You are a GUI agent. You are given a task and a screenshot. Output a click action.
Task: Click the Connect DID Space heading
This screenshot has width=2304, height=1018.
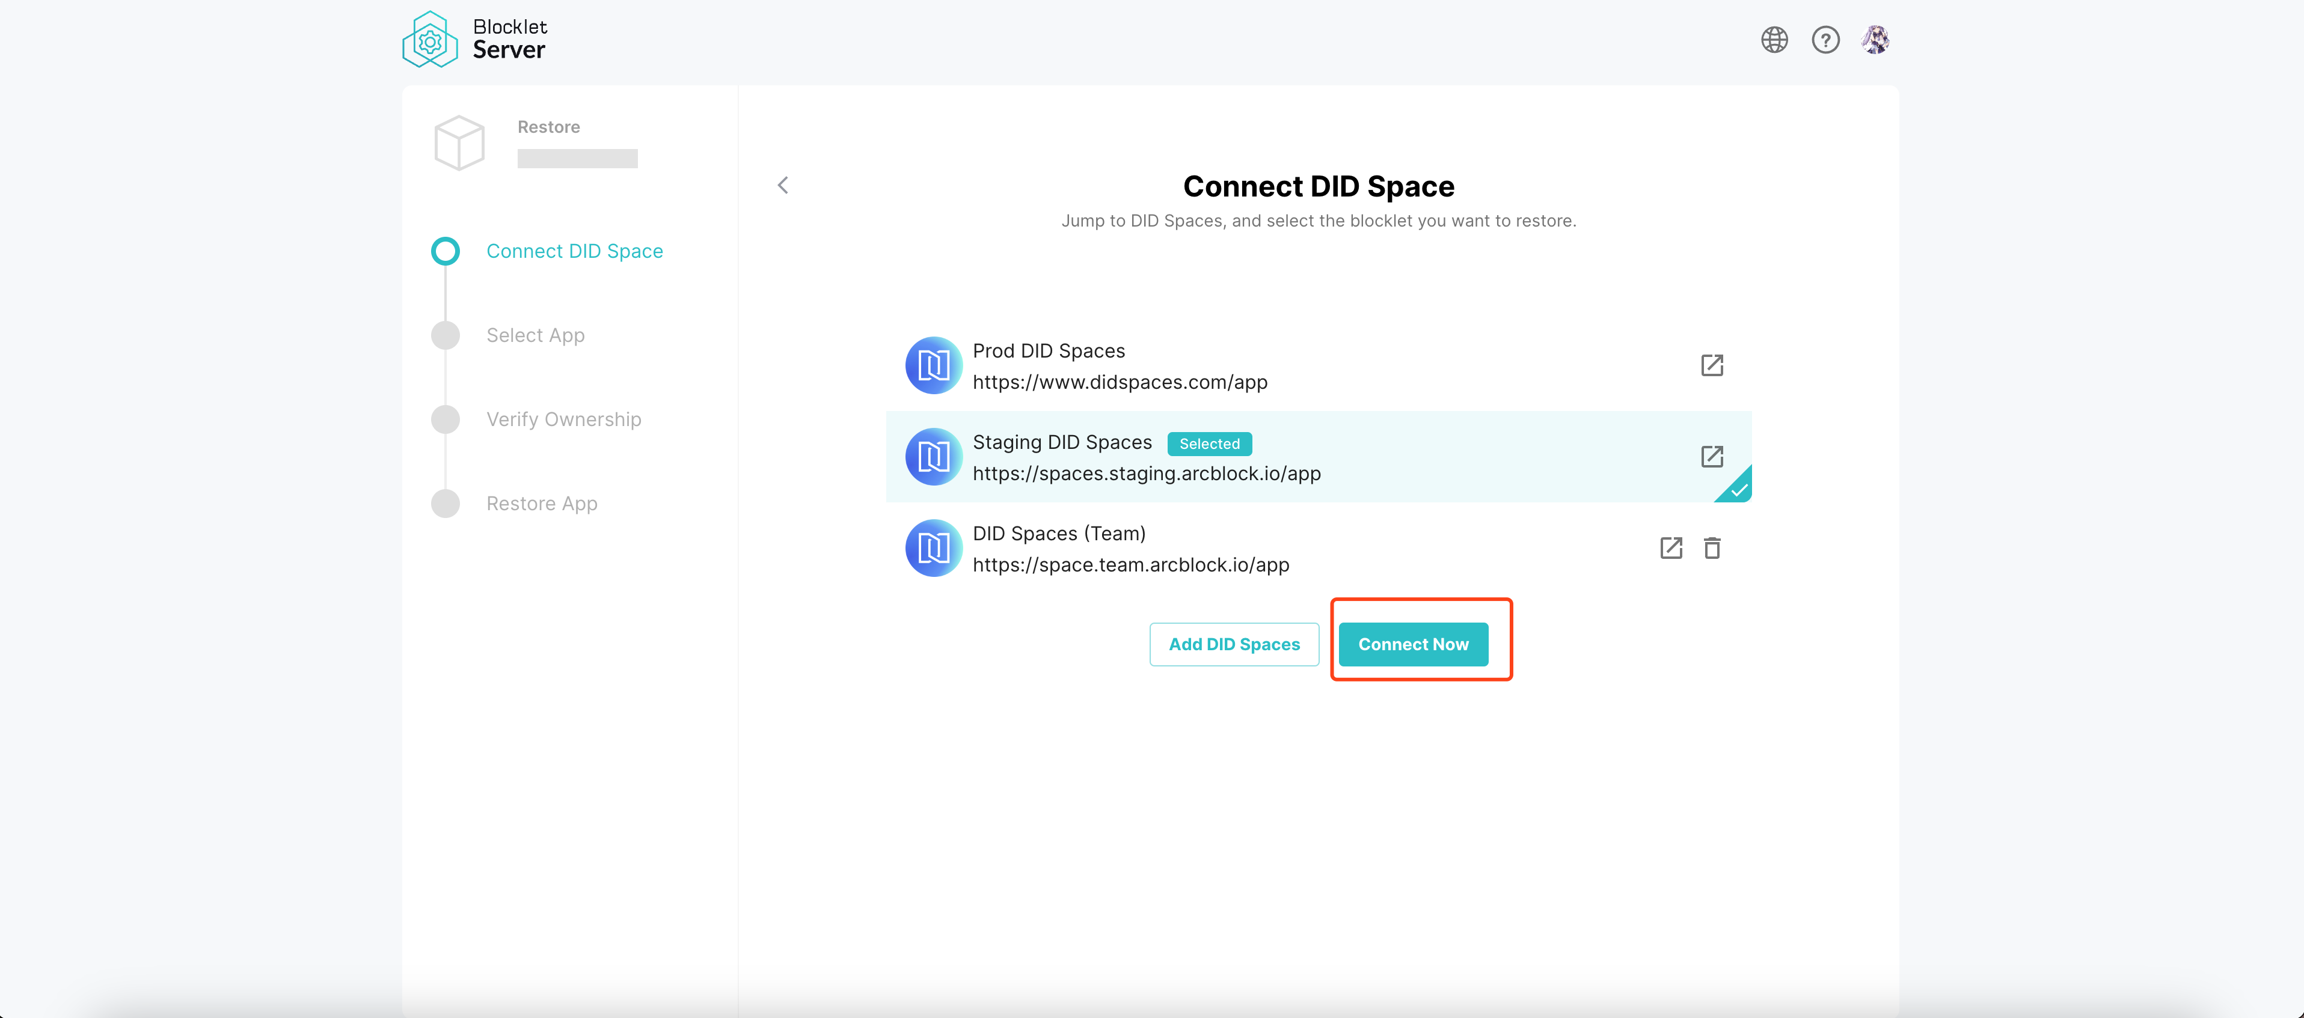pos(1319,186)
